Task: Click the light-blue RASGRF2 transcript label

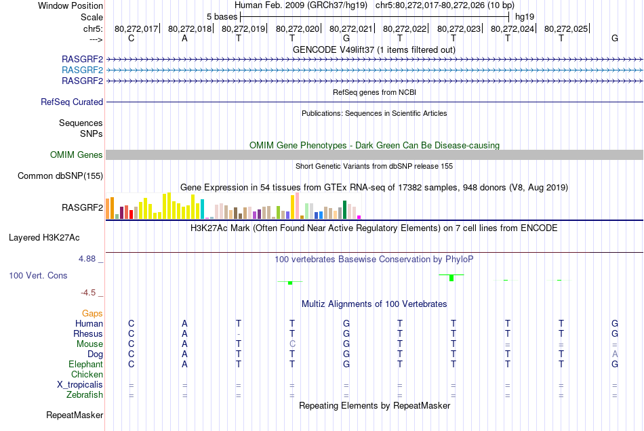Action: pos(82,70)
